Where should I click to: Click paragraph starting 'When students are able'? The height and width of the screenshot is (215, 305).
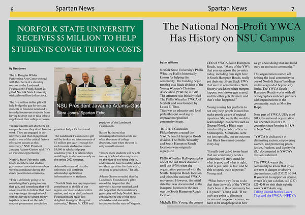[30, 139]
